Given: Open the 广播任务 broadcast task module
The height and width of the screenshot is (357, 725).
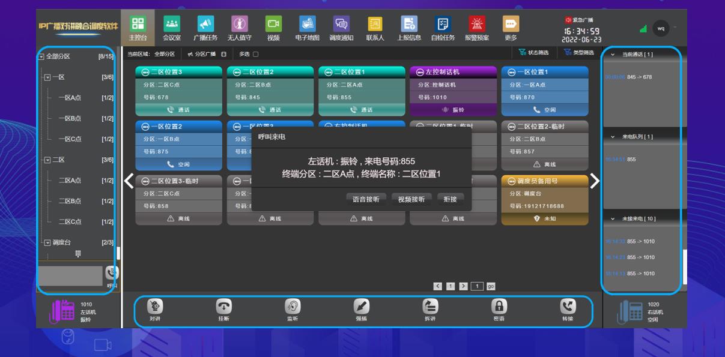Looking at the screenshot, I should (205, 28).
